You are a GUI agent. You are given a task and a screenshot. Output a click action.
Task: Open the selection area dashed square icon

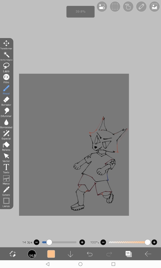115,7
